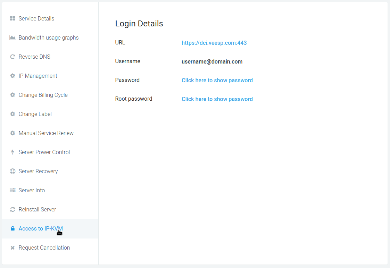Open Server Power Control section
The height and width of the screenshot is (268, 390).
(x=44, y=152)
